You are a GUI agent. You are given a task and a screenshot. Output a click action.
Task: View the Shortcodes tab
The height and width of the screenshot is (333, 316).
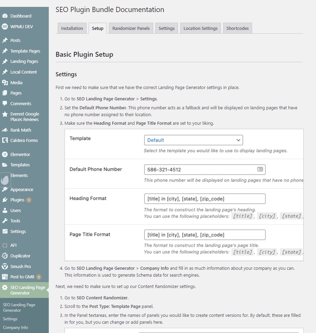coord(237,28)
